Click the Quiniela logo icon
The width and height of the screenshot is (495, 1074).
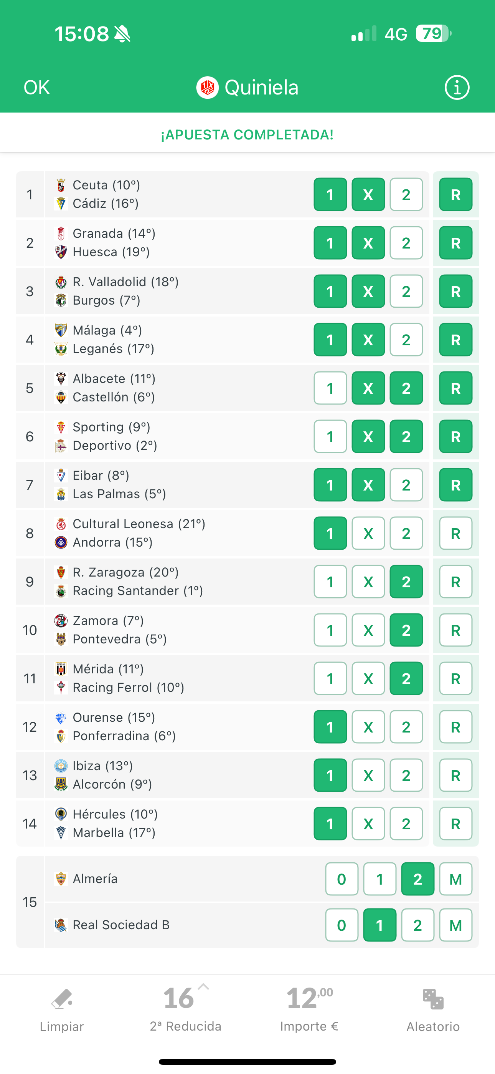208,88
